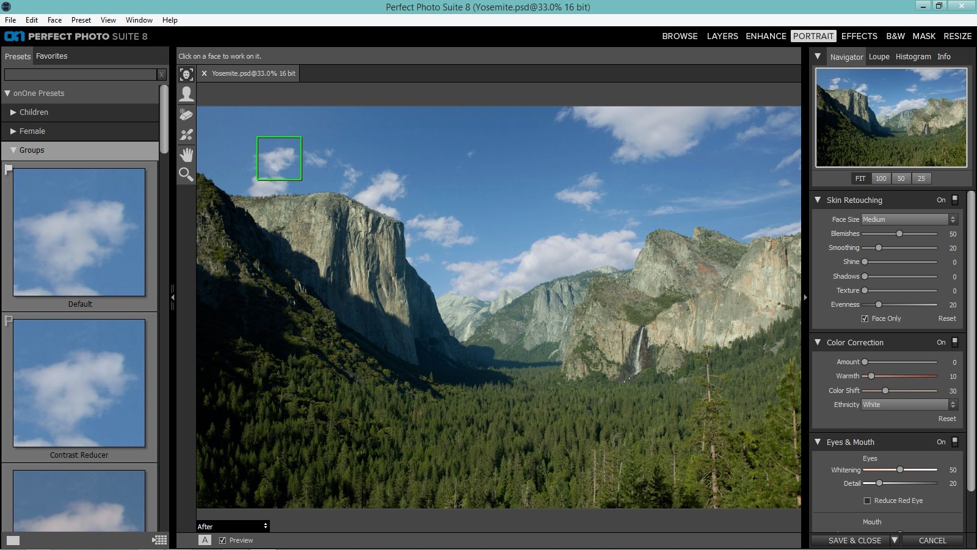Close the Yosemite.psd document tab
This screenshot has width=977, height=550.
(204, 73)
